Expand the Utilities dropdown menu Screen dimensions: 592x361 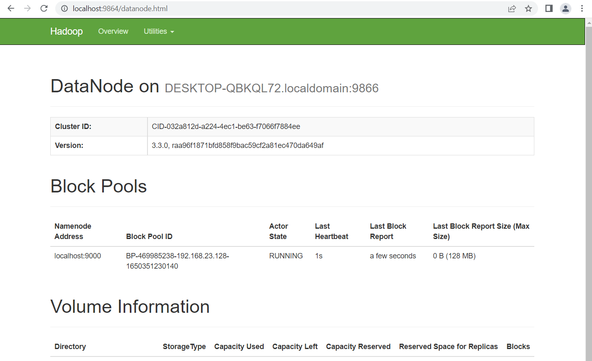click(155, 31)
